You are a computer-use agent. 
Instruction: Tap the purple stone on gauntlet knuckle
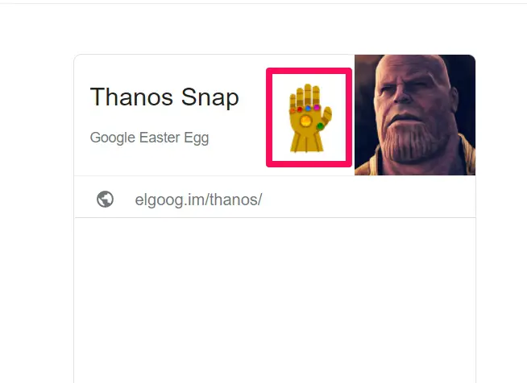click(317, 107)
